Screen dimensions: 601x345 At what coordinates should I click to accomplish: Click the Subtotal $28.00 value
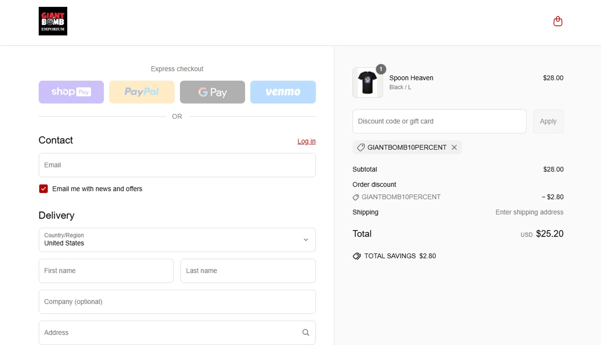(x=553, y=169)
